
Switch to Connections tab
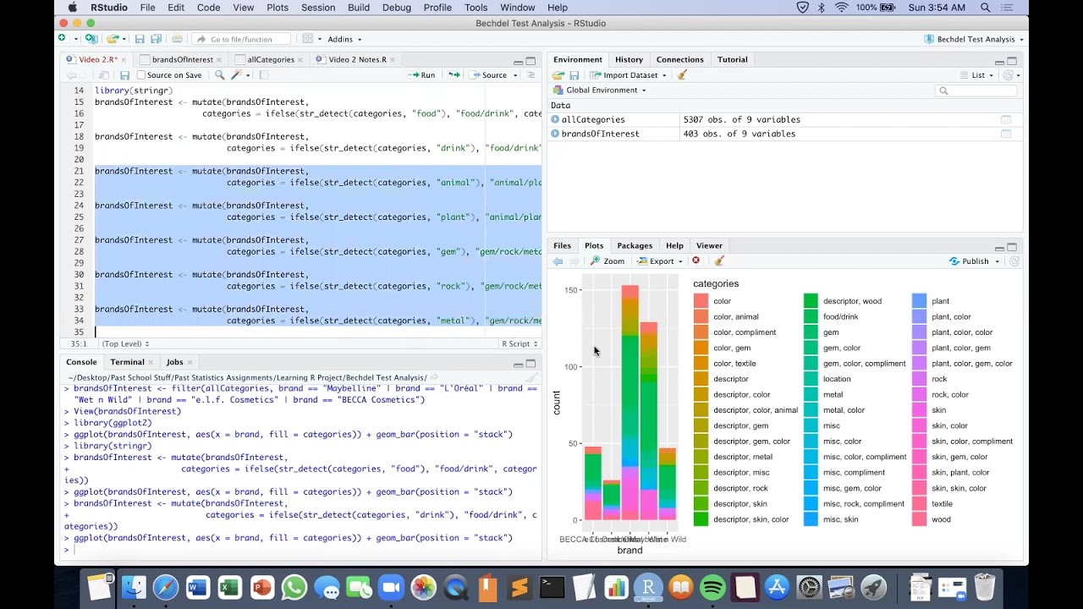(680, 60)
